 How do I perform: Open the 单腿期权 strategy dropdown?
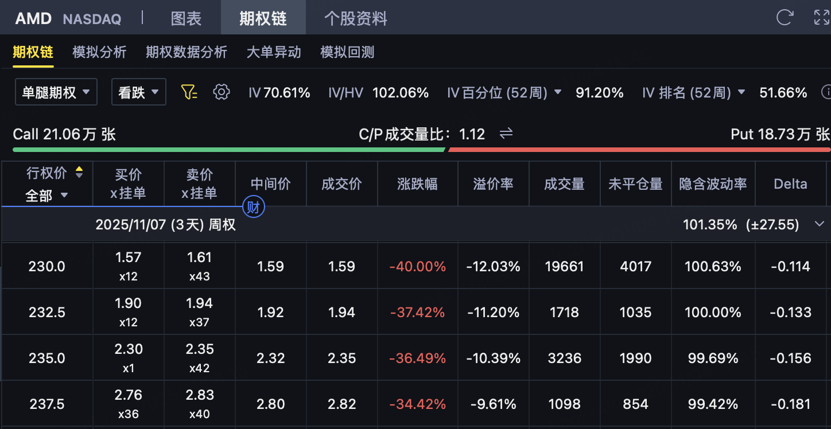coord(56,92)
